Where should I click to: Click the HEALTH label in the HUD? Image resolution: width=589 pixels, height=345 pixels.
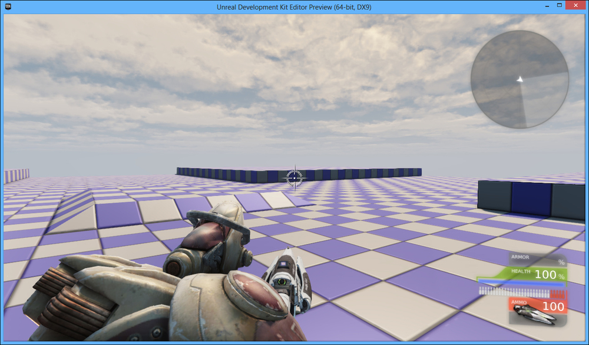pyautogui.click(x=521, y=271)
